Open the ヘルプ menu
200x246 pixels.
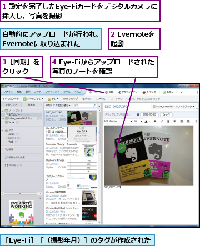tap(78, 92)
